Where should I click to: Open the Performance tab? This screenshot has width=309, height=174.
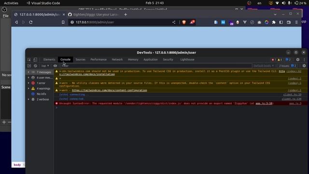tap(98, 59)
